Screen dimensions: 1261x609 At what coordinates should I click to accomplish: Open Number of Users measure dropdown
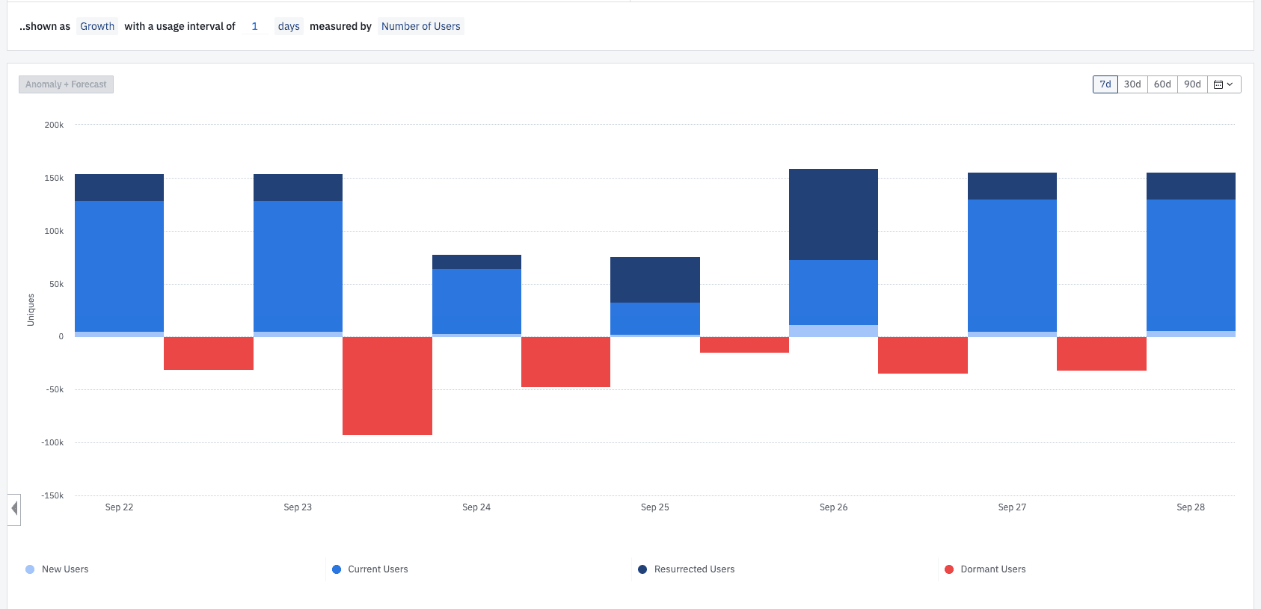pos(420,26)
